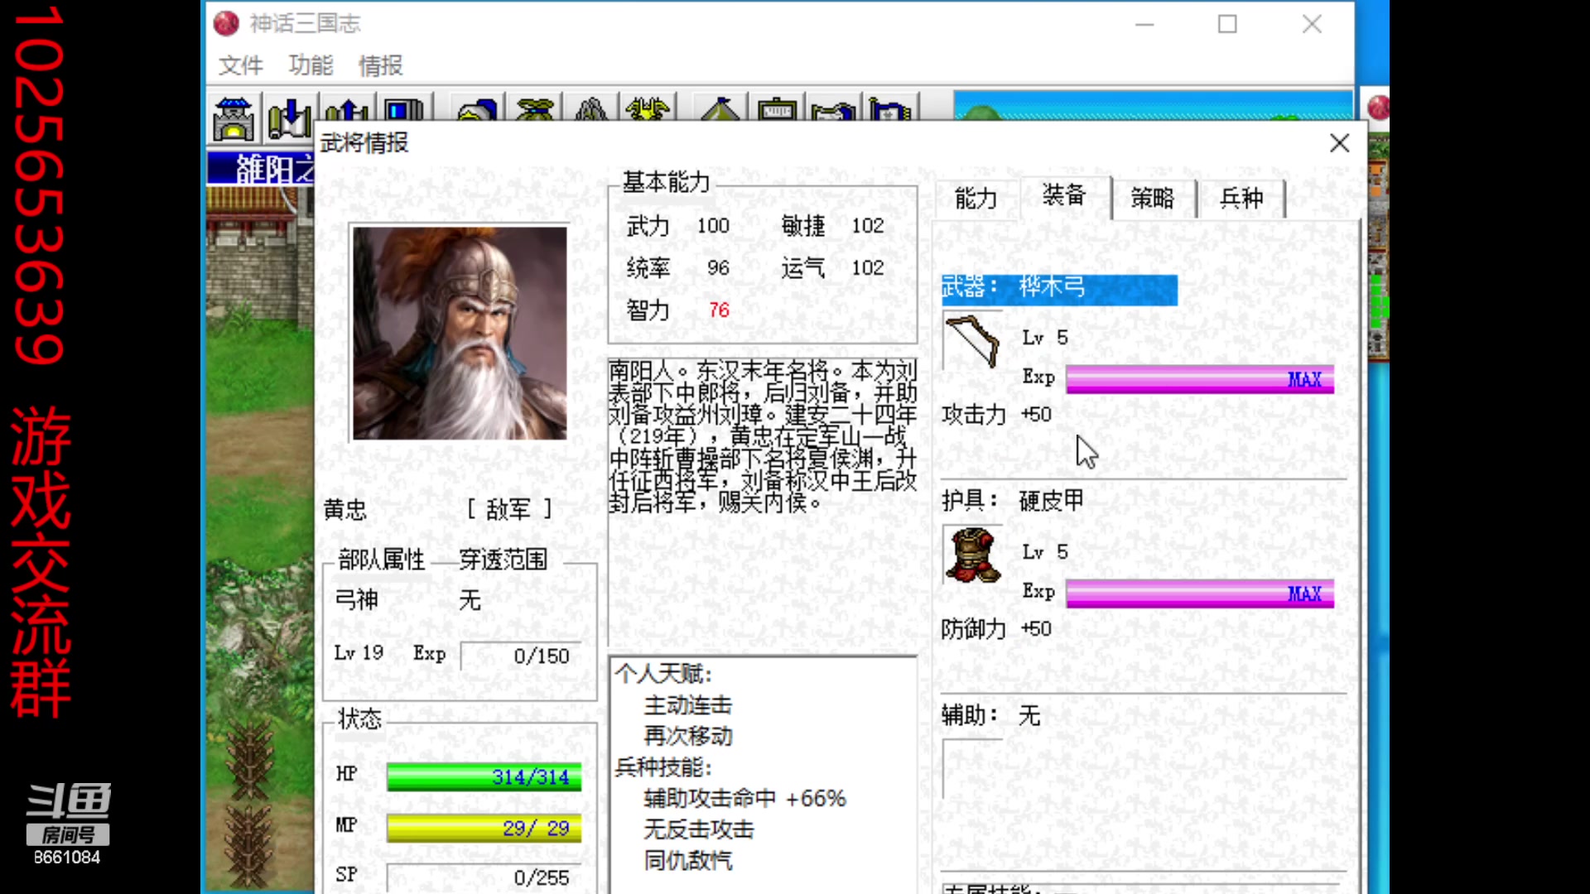Minimize the 神话三国志 window
Screen dimensions: 1590x894
[1144, 24]
